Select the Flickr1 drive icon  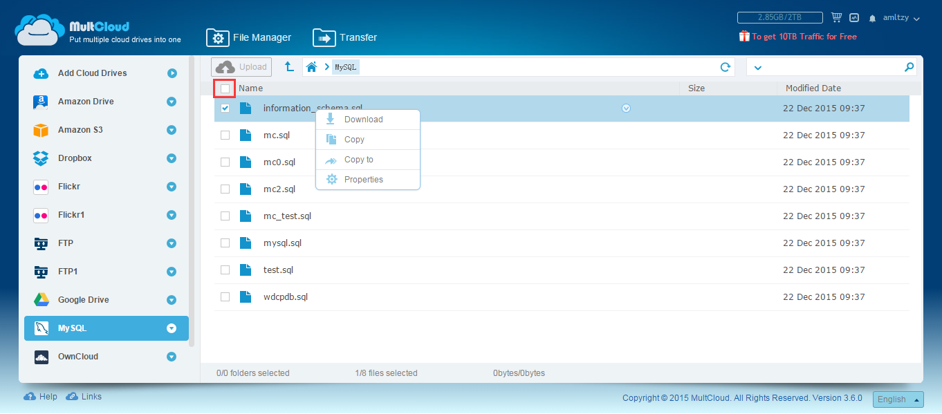point(41,215)
